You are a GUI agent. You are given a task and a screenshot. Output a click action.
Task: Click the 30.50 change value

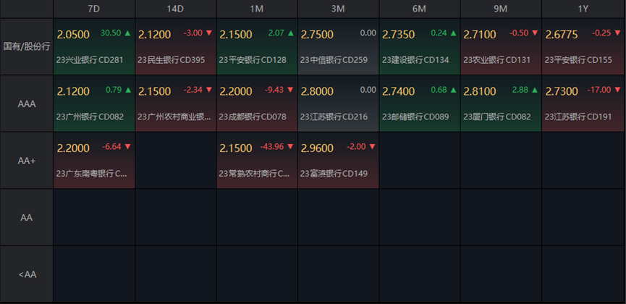(x=111, y=33)
